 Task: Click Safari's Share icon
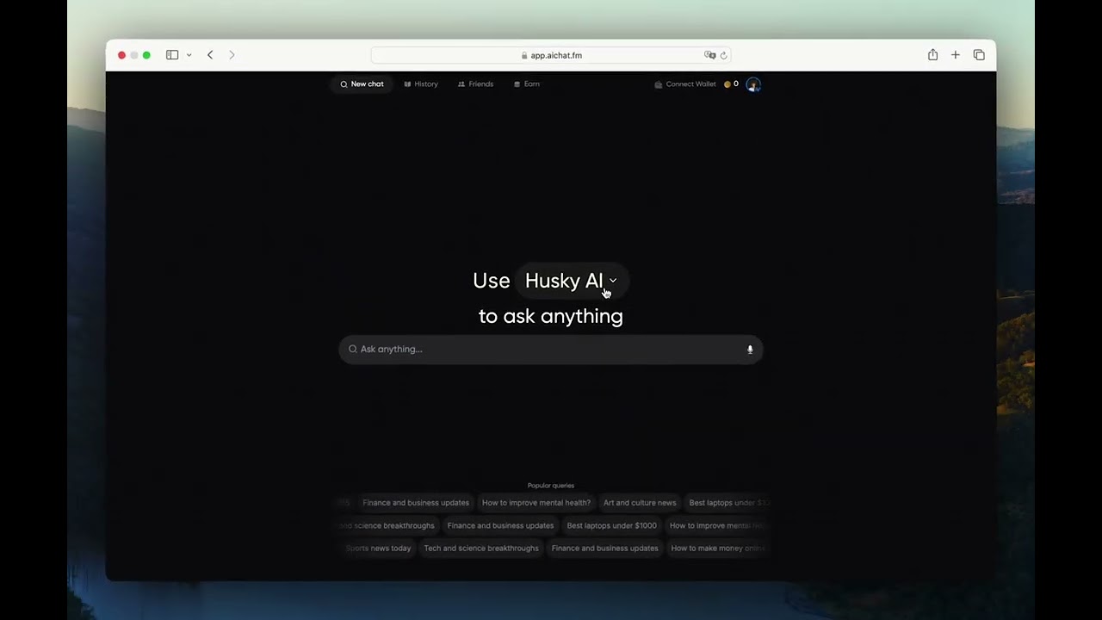point(932,55)
